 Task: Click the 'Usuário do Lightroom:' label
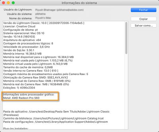point(18,10)
